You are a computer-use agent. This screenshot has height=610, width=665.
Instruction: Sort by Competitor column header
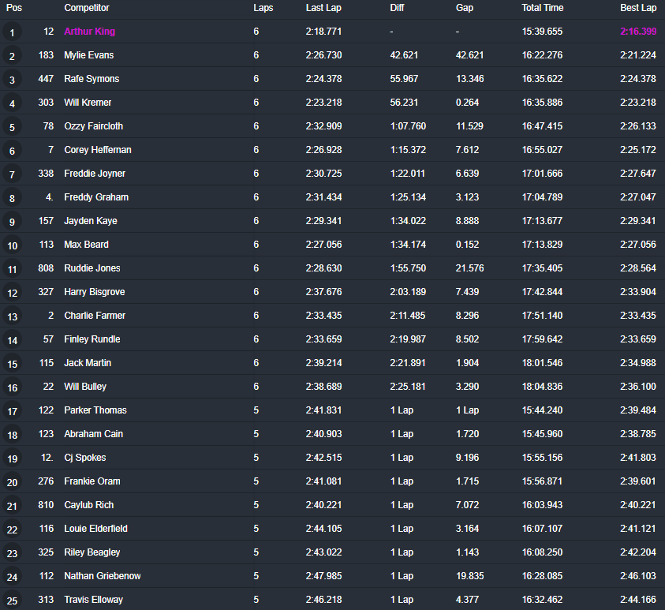click(x=87, y=8)
